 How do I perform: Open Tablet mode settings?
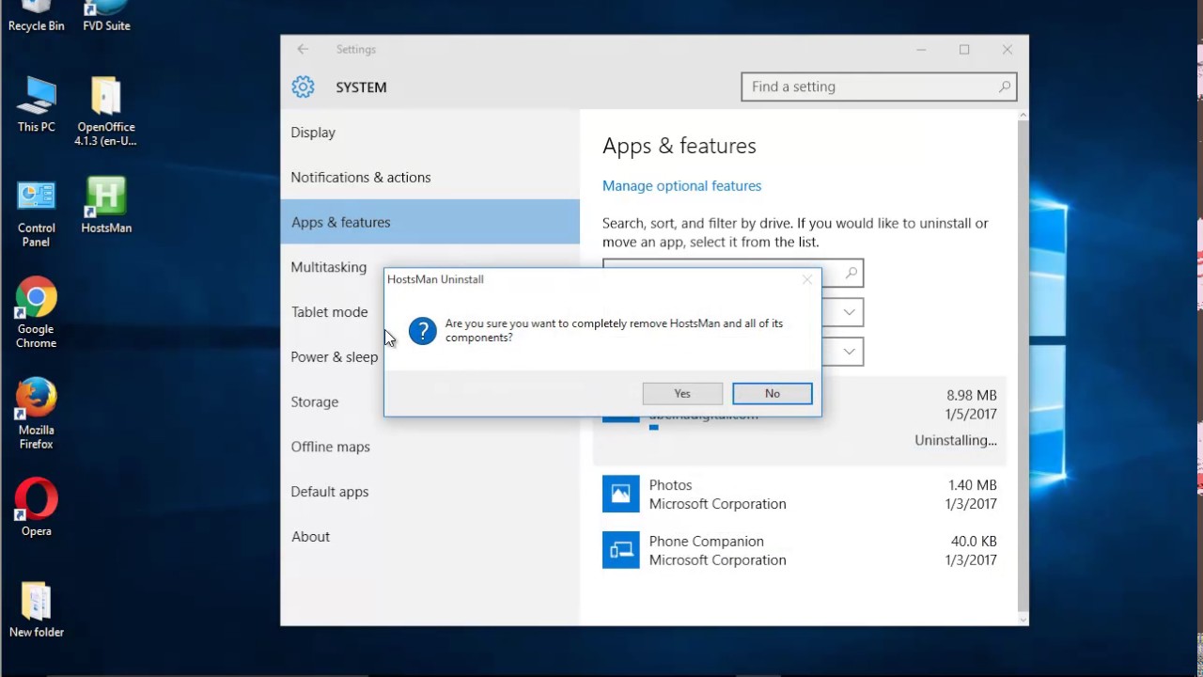click(x=332, y=312)
